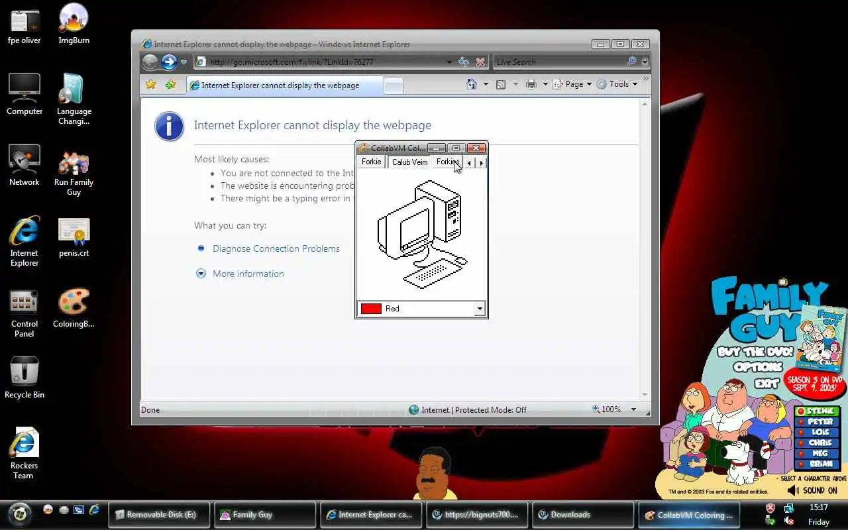Select the Control Panel desktop icon
This screenshot has width=848, height=530.
pyautogui.click(x=25, y=313)
